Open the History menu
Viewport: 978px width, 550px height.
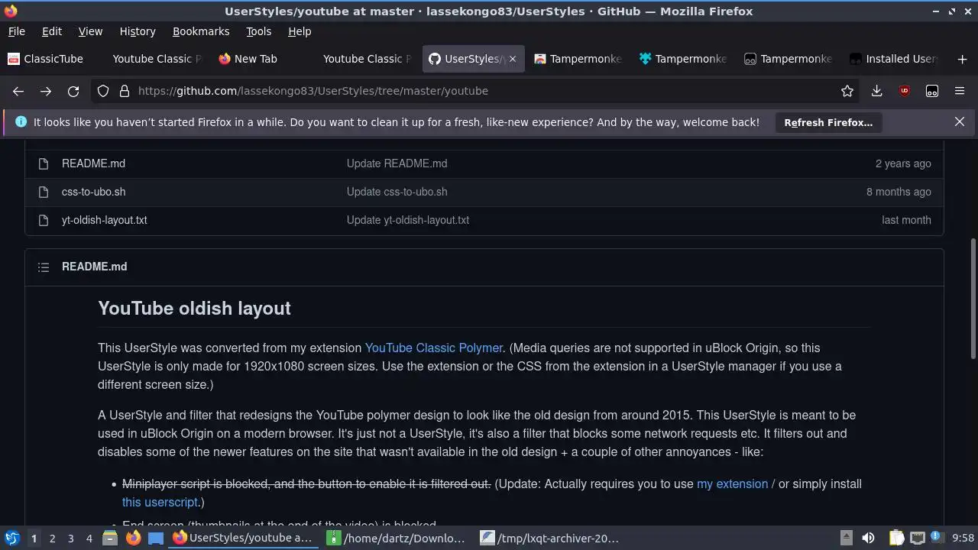tap(138, 31)
